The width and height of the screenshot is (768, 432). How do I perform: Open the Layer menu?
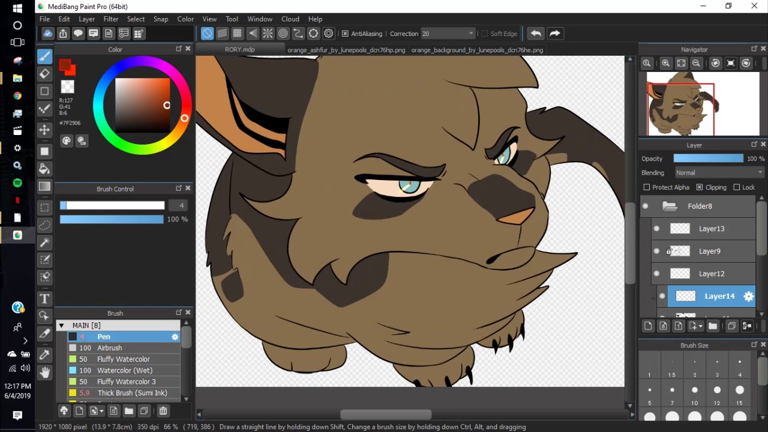(x=87, y=19)
